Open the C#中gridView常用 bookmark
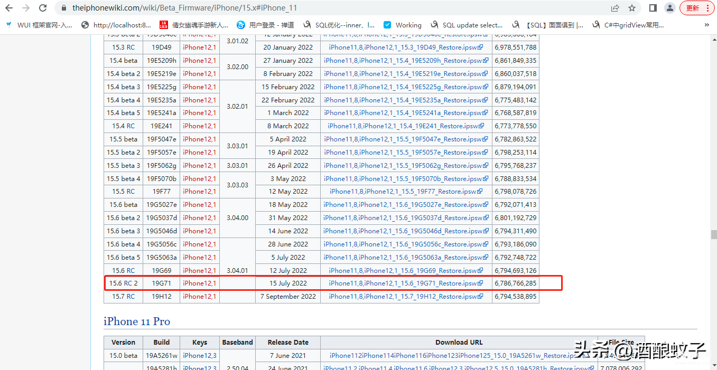The image size is (717, 370). coord(628,25)
